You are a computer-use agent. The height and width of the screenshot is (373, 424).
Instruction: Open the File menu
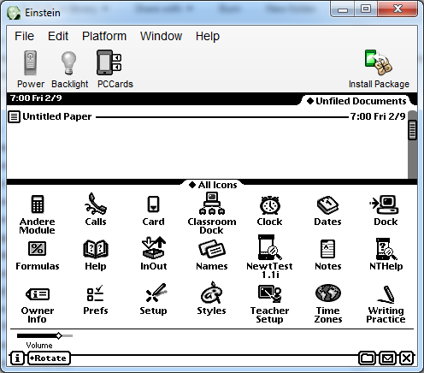tap(24, 36)
